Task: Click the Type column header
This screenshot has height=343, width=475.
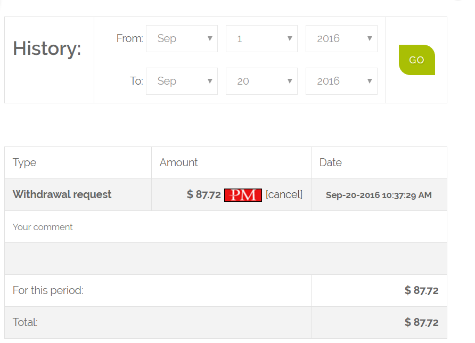Action: pyautogui.click(x=24, y=162)
